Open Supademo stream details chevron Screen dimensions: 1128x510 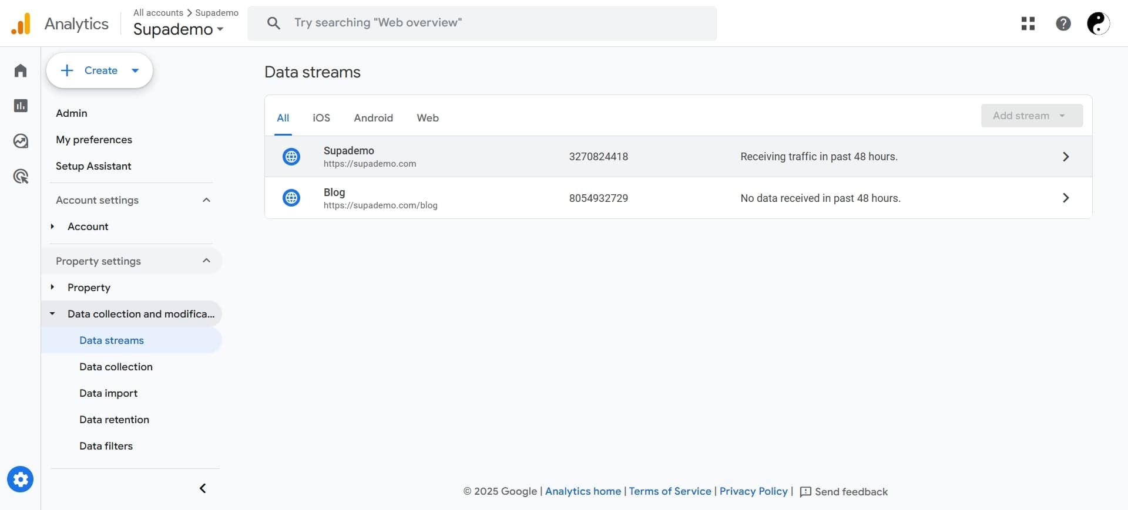(1066, 157)
